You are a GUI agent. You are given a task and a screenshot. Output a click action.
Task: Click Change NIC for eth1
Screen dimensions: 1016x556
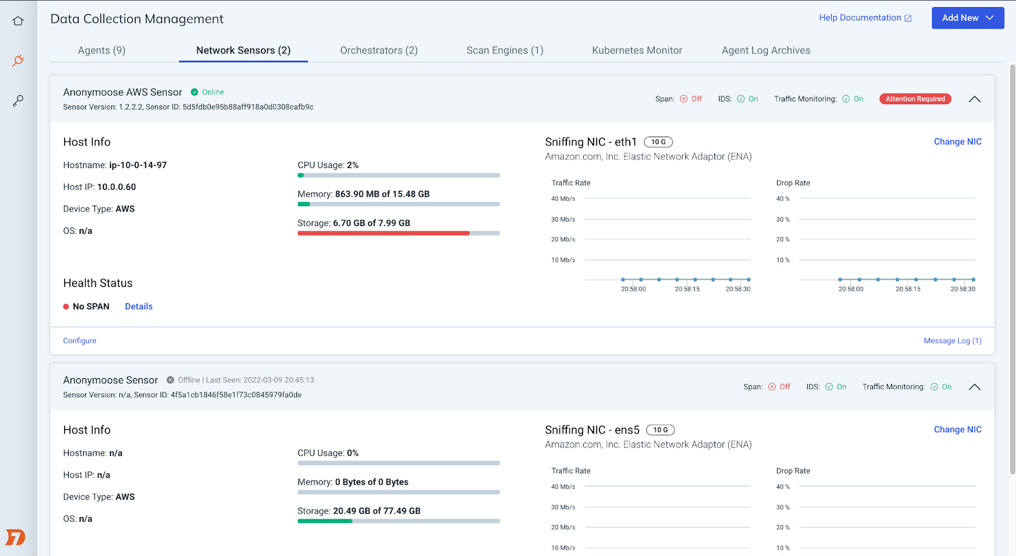point(957,142)
